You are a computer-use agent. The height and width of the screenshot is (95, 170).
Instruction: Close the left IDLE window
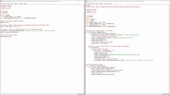click(83, 1)
